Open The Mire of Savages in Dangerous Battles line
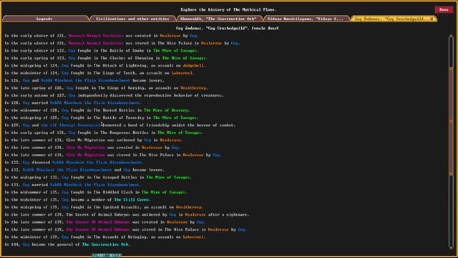 tap(180, 133)
